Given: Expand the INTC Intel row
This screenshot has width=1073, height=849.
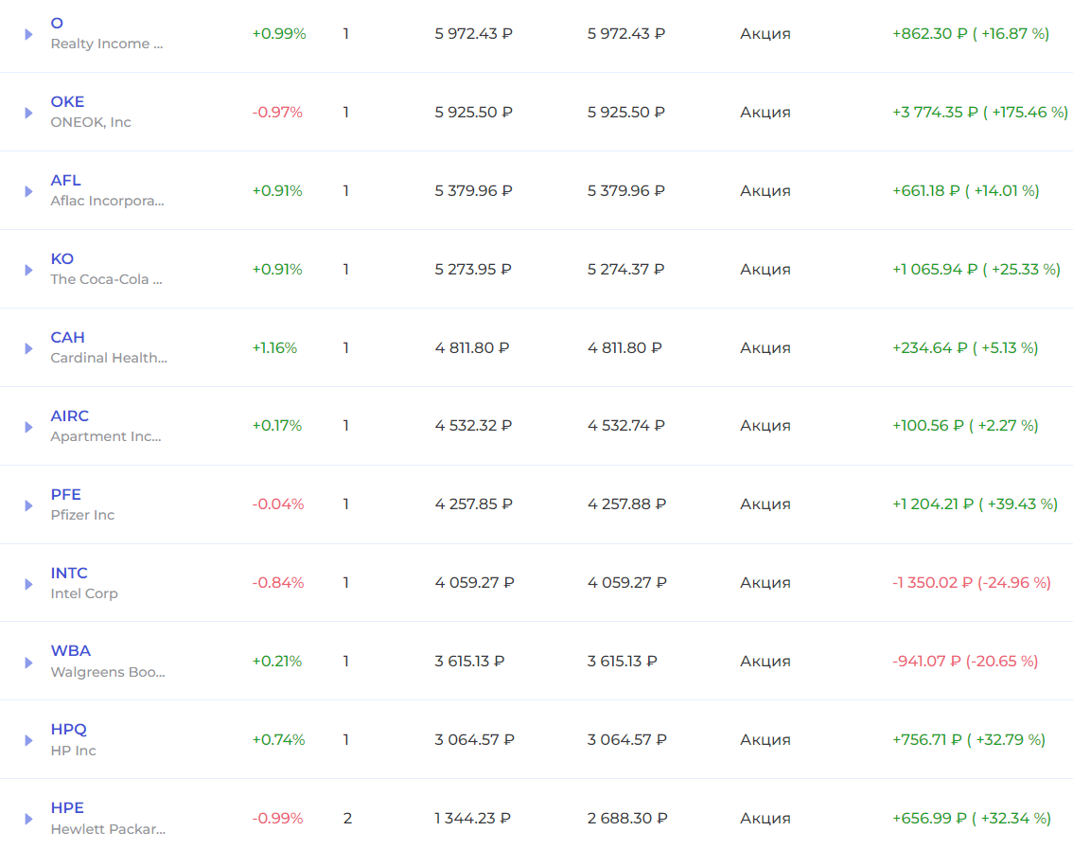Looking at the screenshot, I should [28, 584].
